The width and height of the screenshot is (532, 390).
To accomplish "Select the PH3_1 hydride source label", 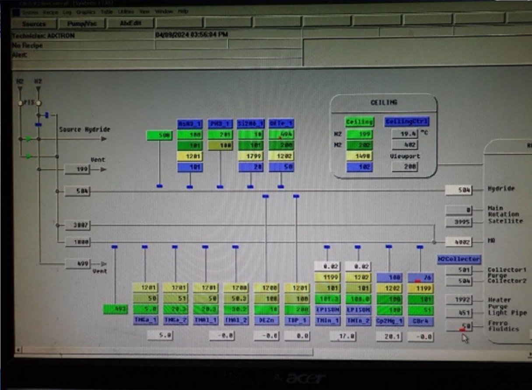I will (220, 124).
